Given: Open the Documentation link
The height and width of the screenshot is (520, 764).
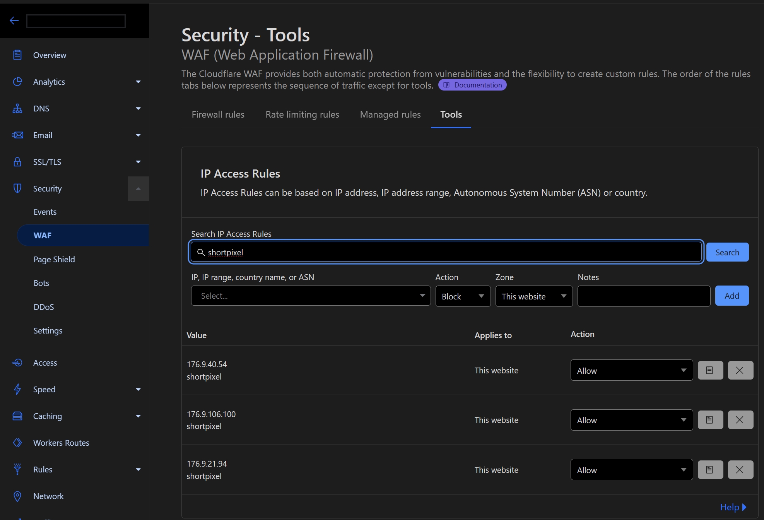Looking at the screenshot, I should [x=472, y=85].
